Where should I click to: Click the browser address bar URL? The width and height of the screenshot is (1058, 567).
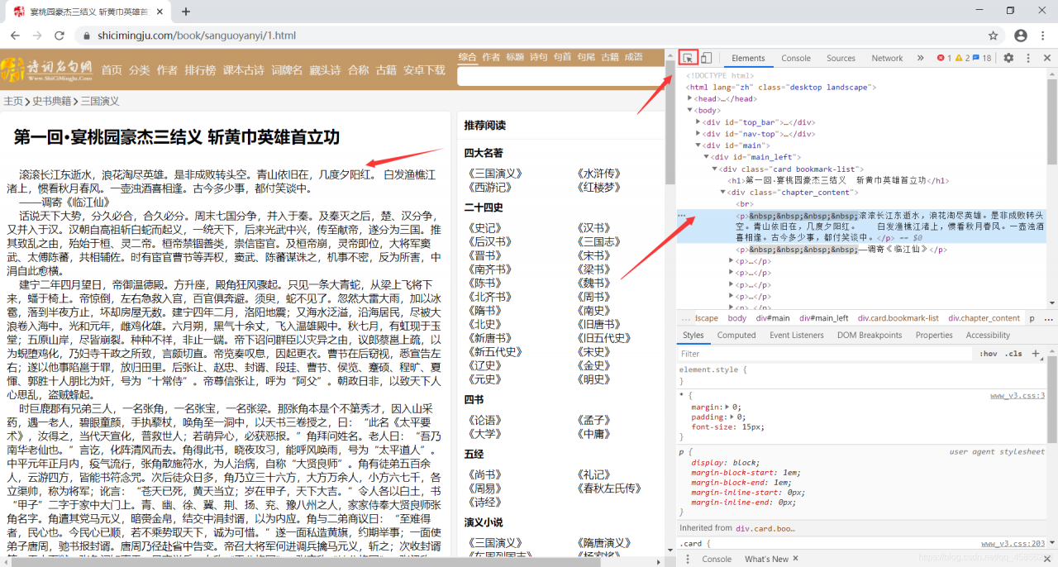196,36
